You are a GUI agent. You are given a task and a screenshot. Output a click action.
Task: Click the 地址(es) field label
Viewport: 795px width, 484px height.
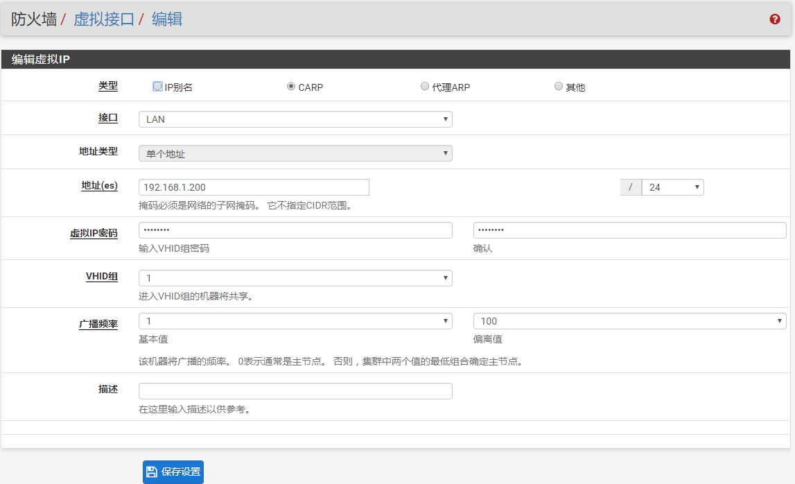pyautogui.click(x=99, y=186)
